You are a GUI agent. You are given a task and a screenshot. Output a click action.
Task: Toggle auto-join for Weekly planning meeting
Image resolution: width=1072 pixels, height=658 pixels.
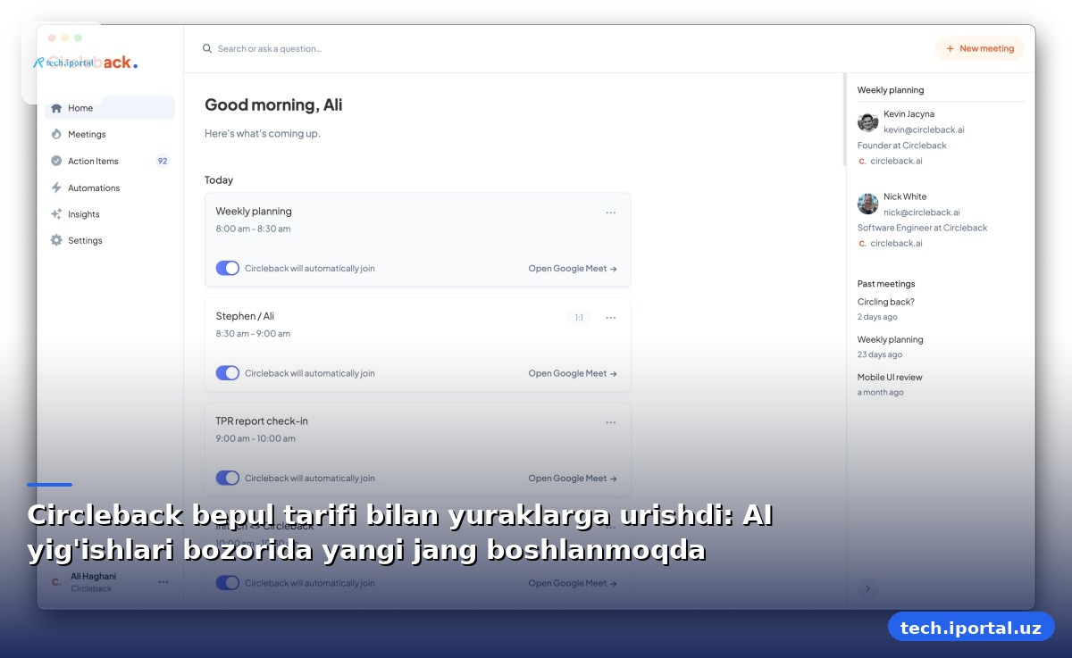click(228, 268)
